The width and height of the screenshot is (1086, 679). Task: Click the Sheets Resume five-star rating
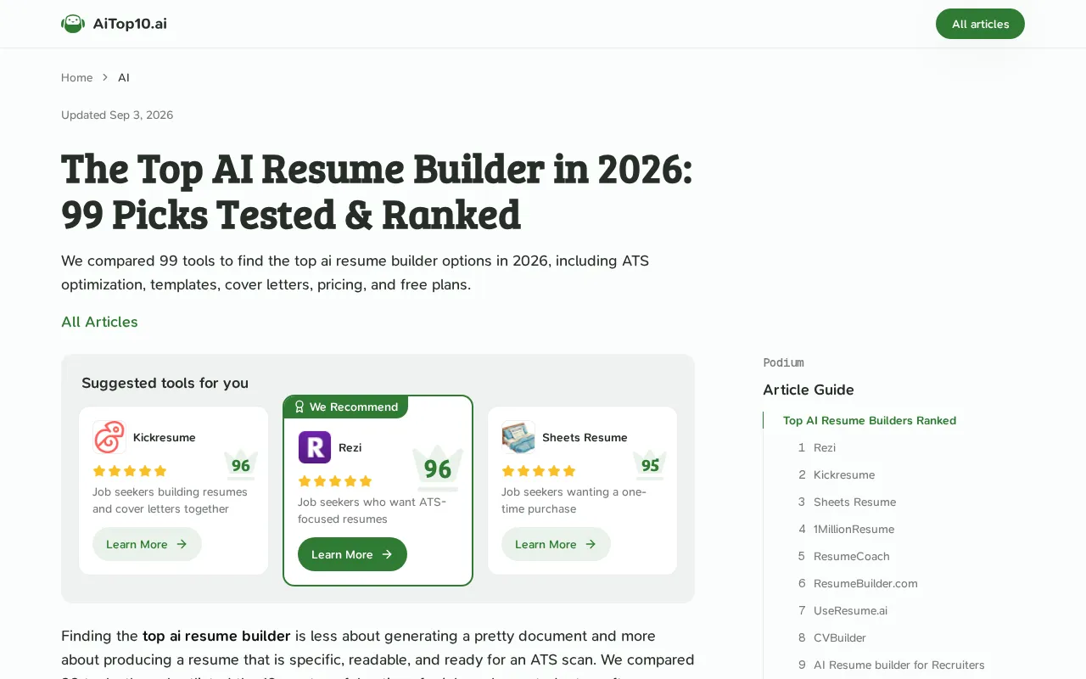point(539,471)
